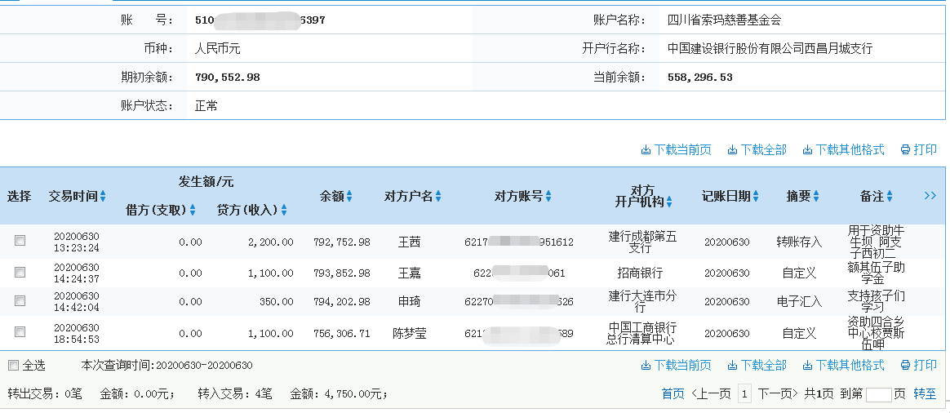The image size is (950, 413).
Task: Click the sort arrows next to 余额
Action: click(349, 197)
